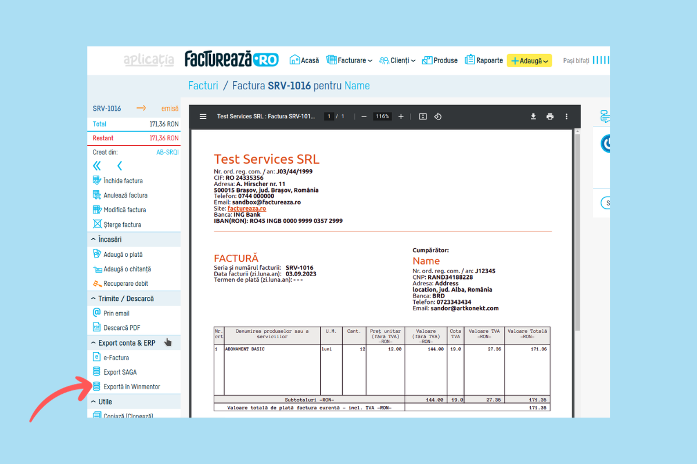
Task: Click the rotate page icon in PDF toolbar
Action: (438, 117)
